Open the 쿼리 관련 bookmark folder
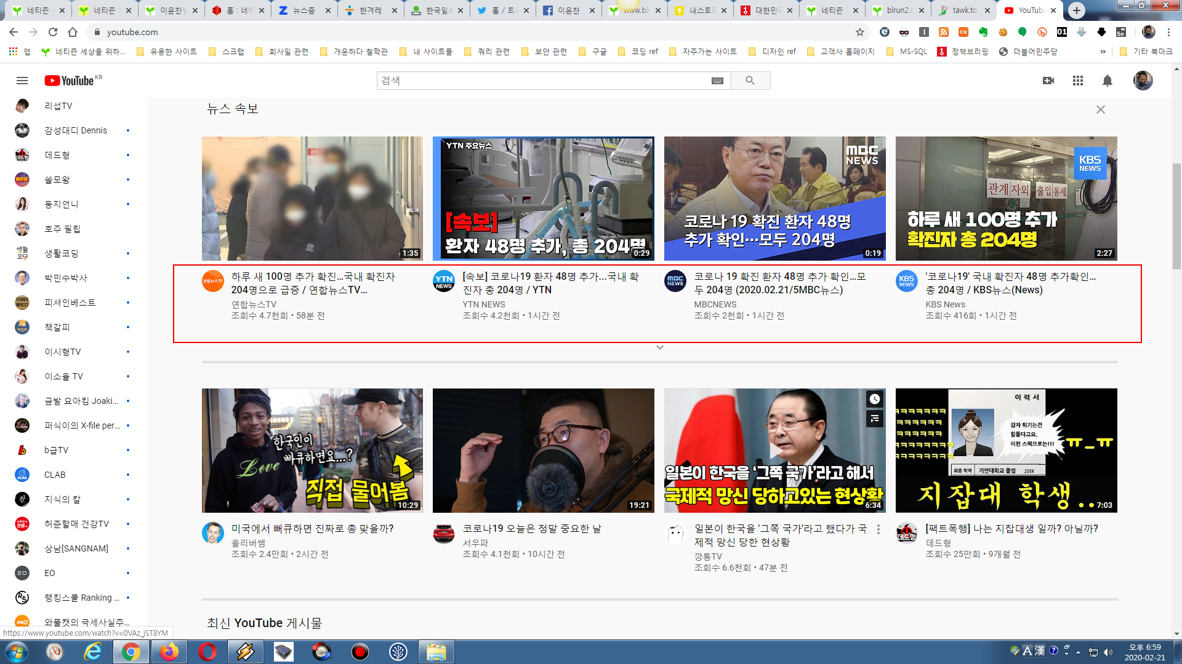Image resolution: width=1182 pixels, height=664 pixels. [x=487, y=52]
